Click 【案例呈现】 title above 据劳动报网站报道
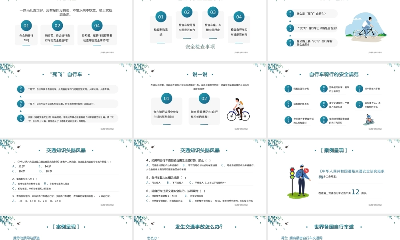The height and width of the screenshot is (240, 400). coord(66,227)
